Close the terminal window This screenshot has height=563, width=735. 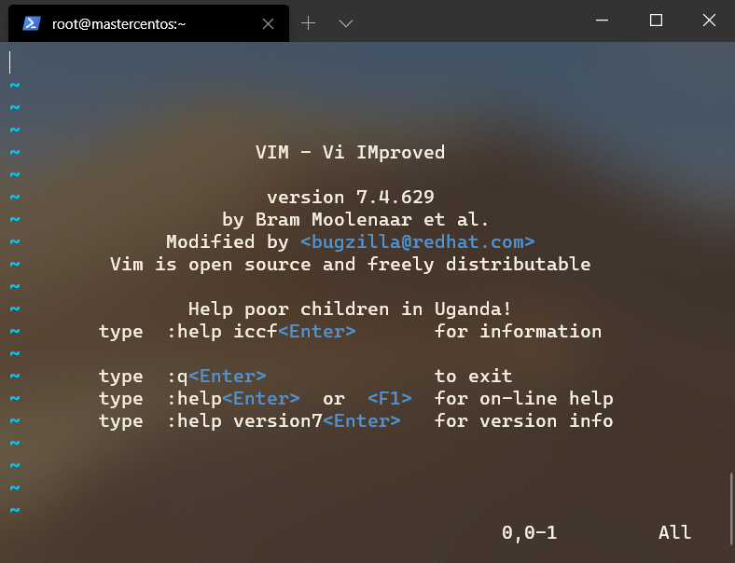click(709, 21)
